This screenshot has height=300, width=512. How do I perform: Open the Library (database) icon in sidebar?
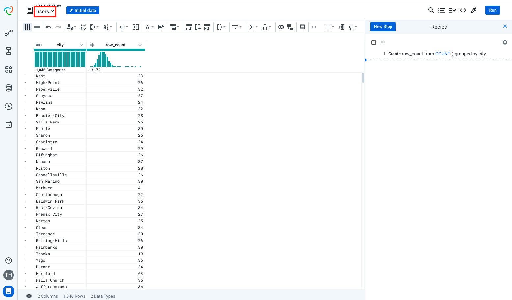point(8,88)
